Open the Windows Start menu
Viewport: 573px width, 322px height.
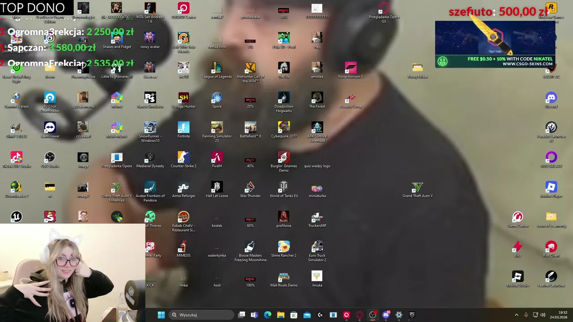click(161, 315)
